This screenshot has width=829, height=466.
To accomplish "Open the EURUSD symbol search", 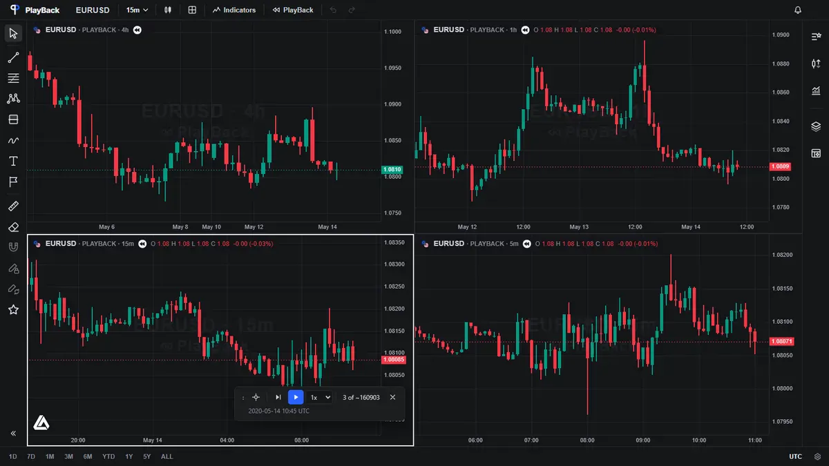I will coord(93,10).
